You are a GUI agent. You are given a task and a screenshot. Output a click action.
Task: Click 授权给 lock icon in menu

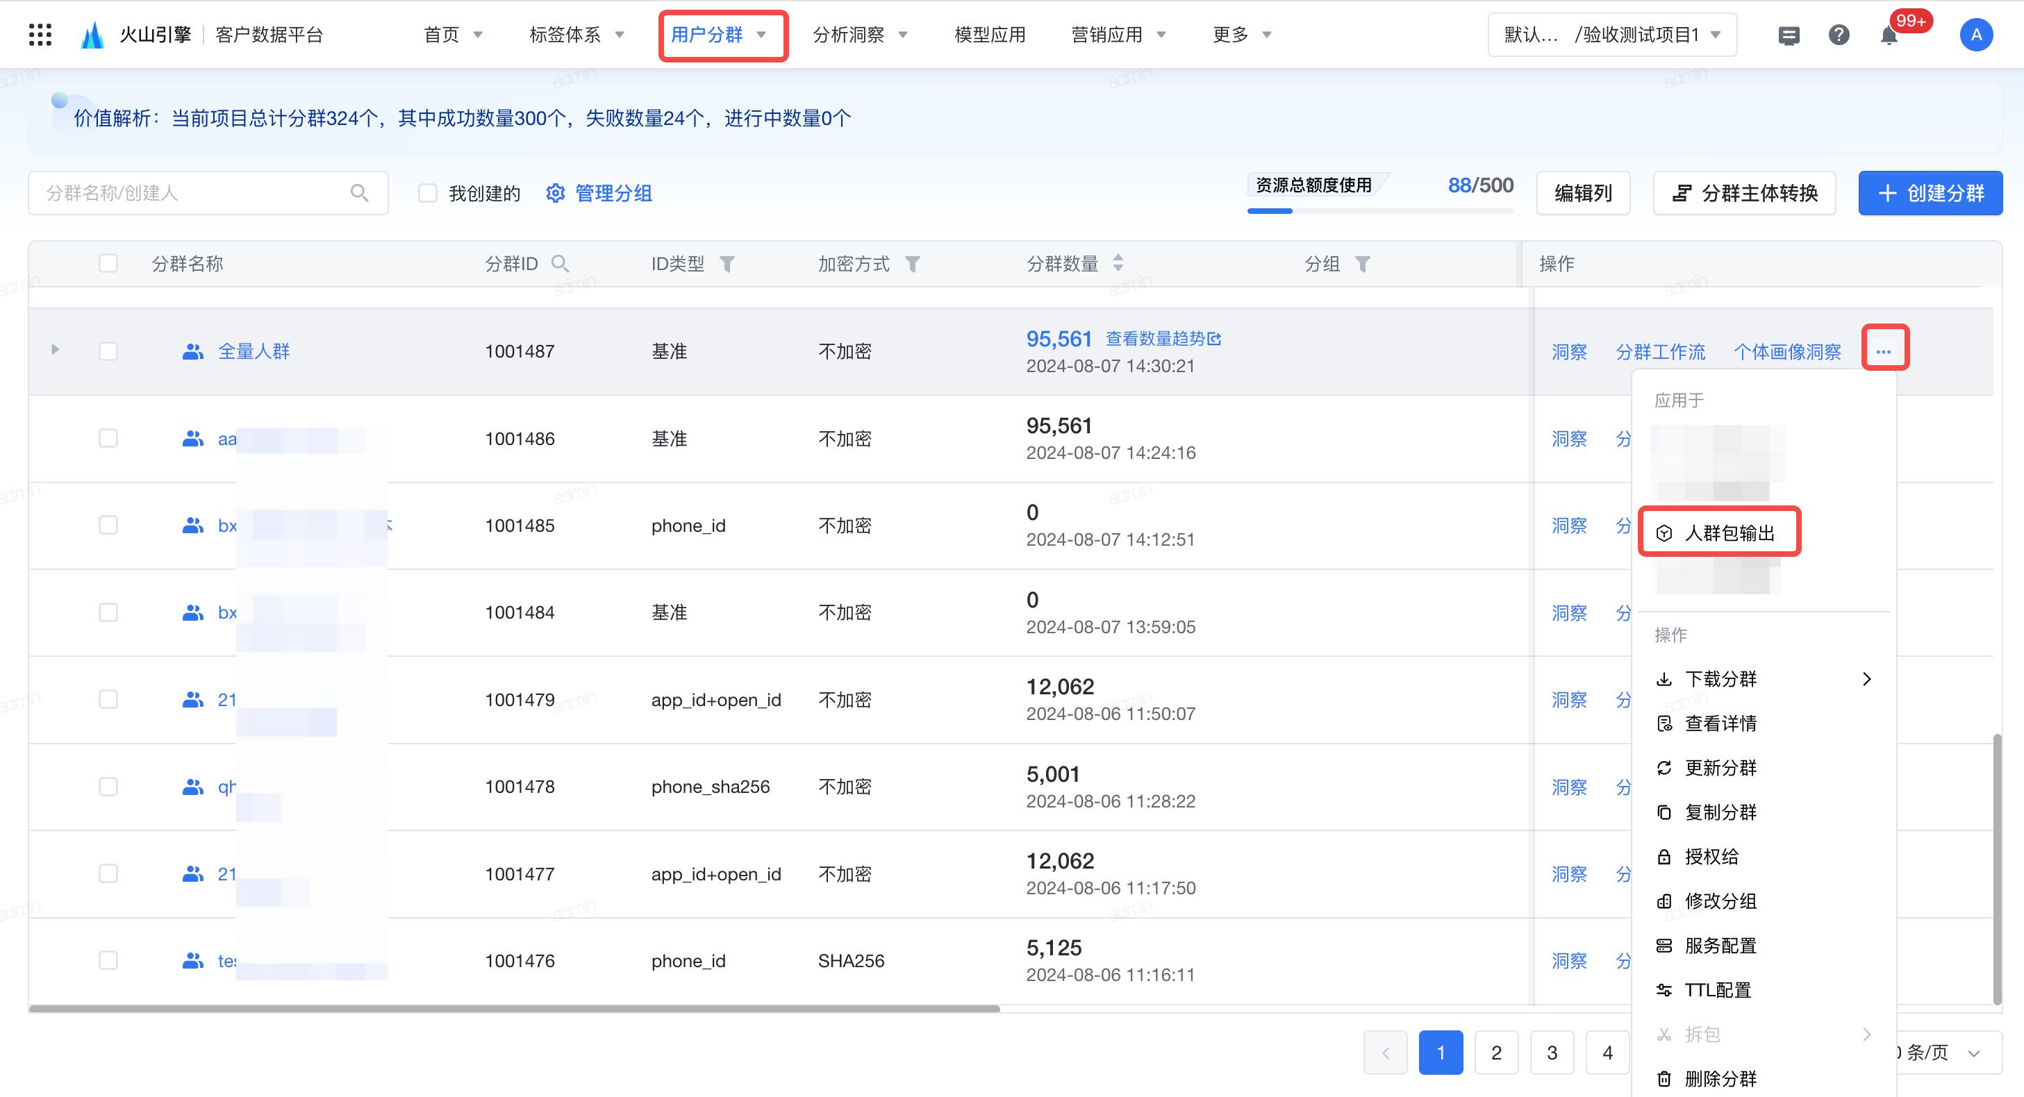(x=1664, y=857)
